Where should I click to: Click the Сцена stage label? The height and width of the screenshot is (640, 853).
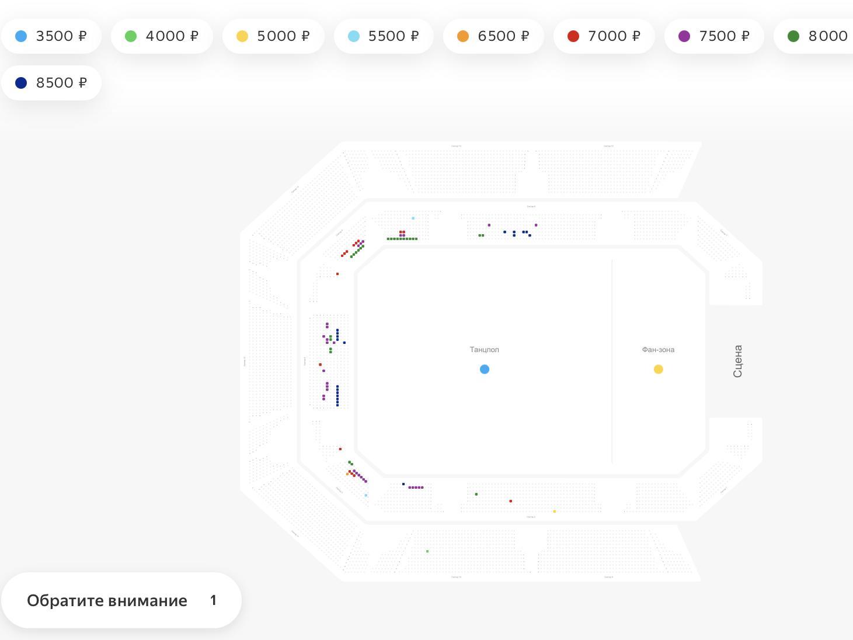pos(737,361)
